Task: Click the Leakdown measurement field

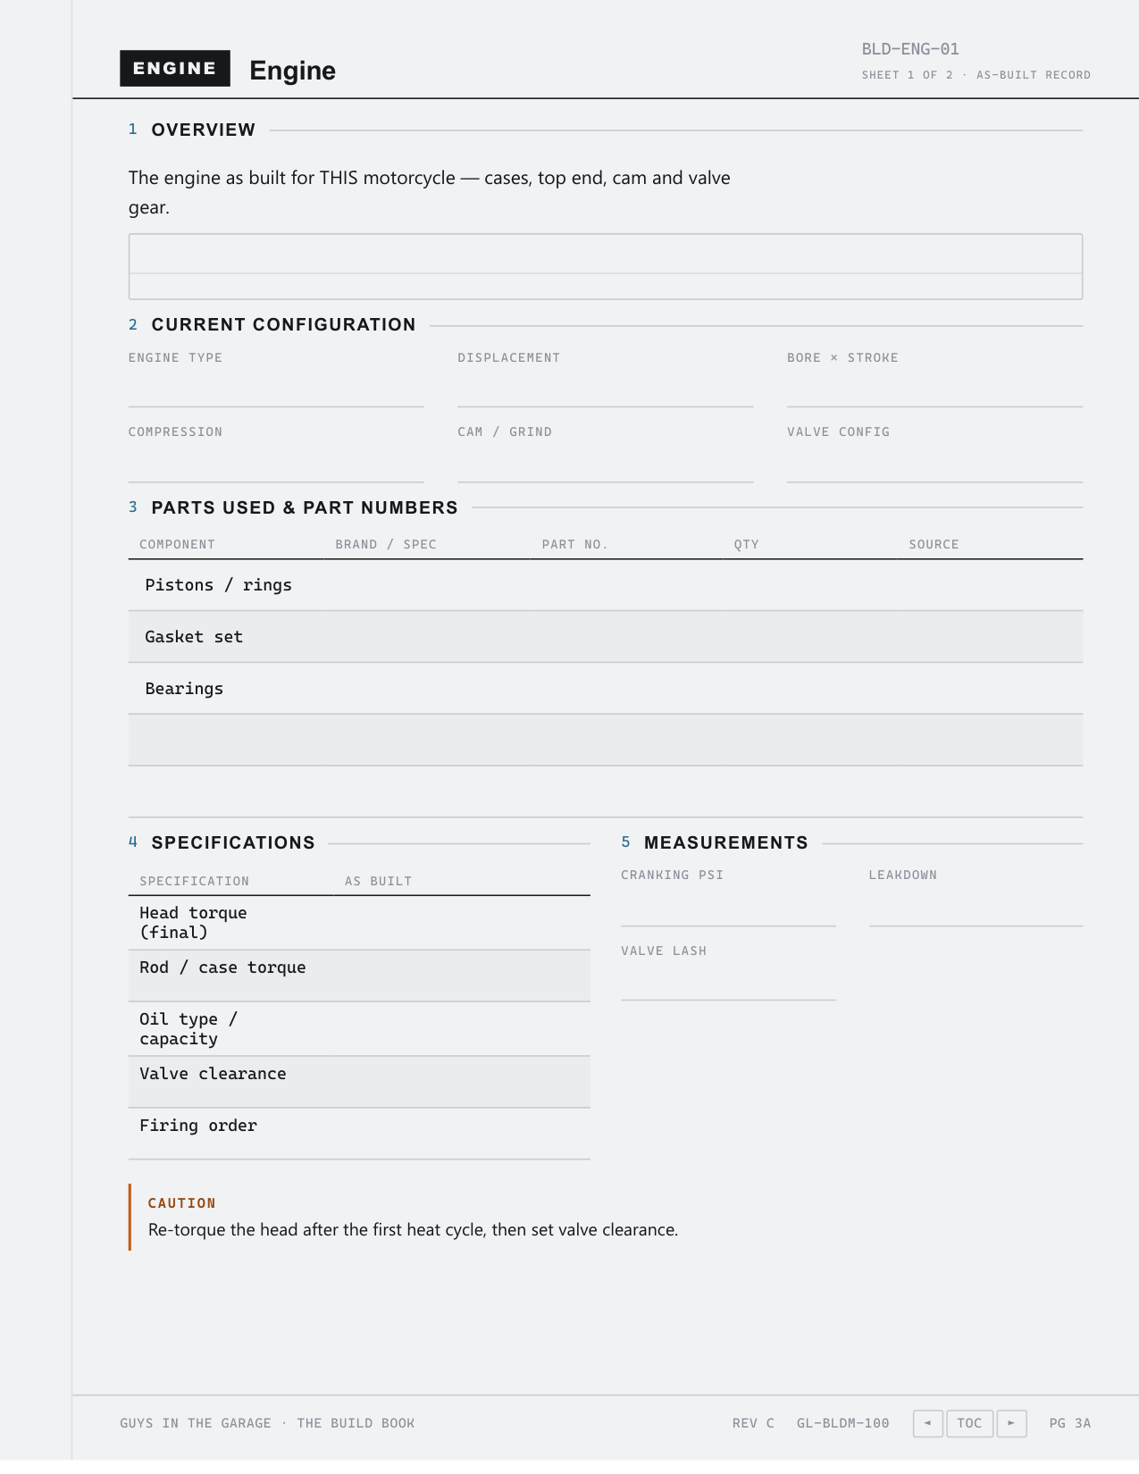Action: click(x=976, y=909)
